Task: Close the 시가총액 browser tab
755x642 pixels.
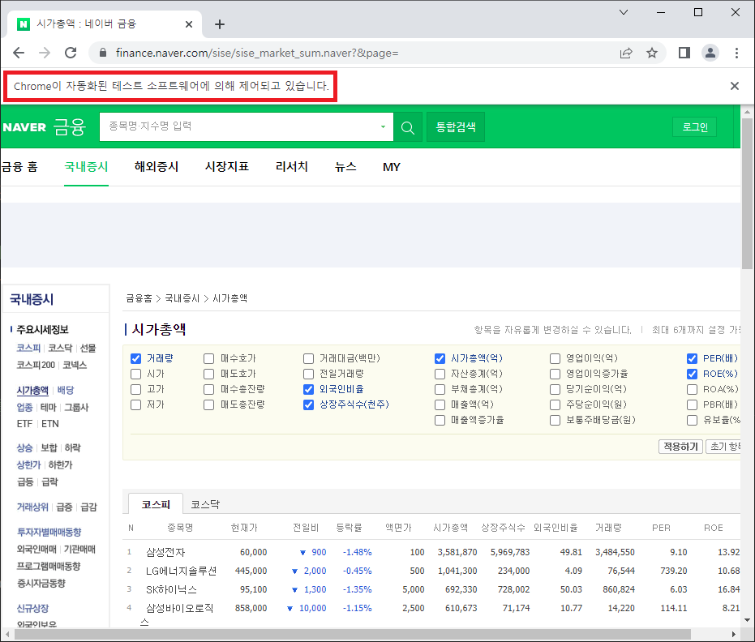Action: click(x=189, y=24)
